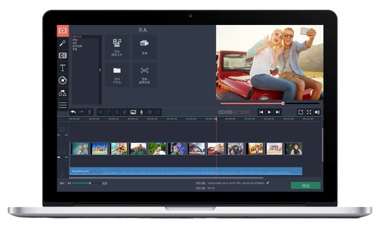Screen dimensions: 377x225
Task: Toggle visibility eye of main video track
Action: tap(59, 158)
